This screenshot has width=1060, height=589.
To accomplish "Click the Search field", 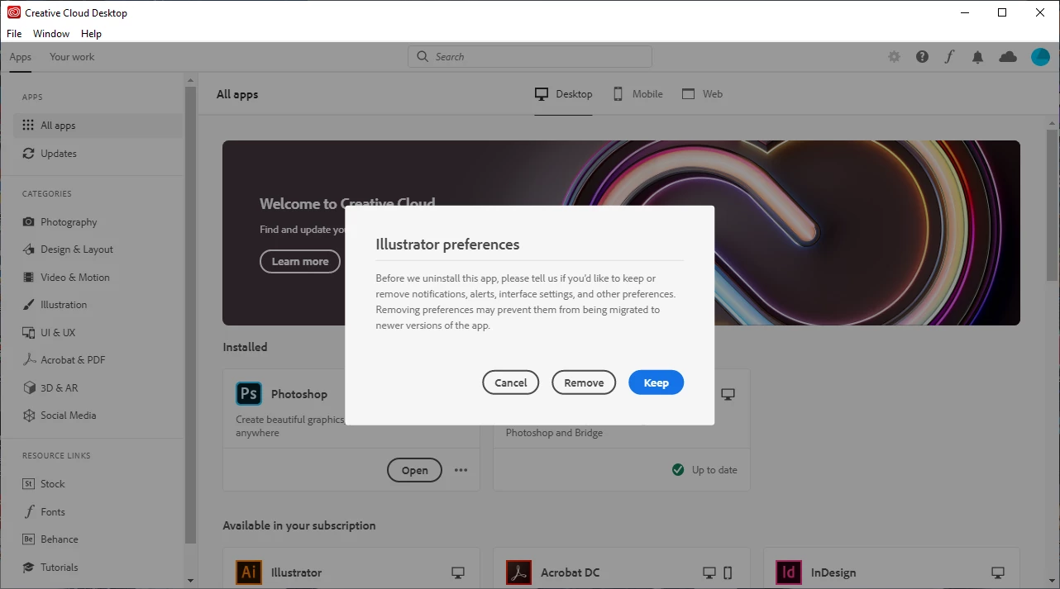I will 530,57.
